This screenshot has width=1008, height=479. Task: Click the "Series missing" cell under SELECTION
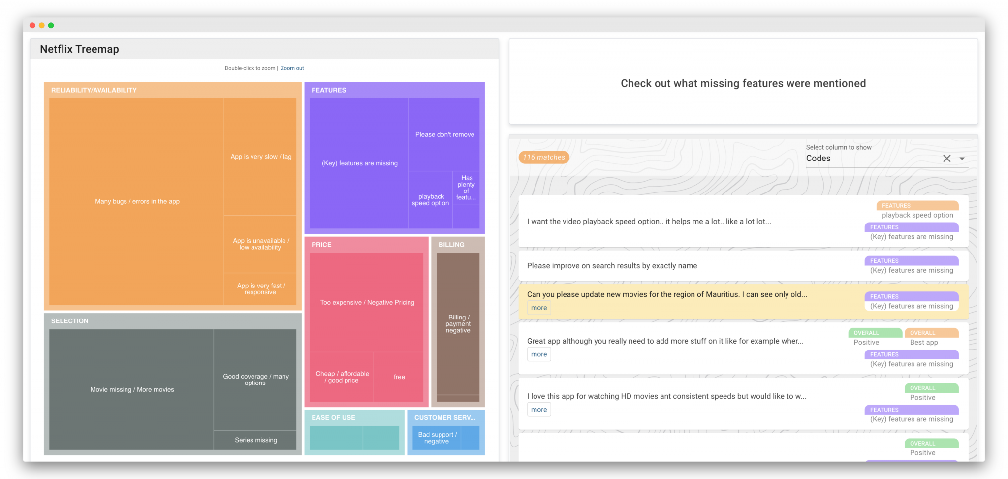coord(255,440)
